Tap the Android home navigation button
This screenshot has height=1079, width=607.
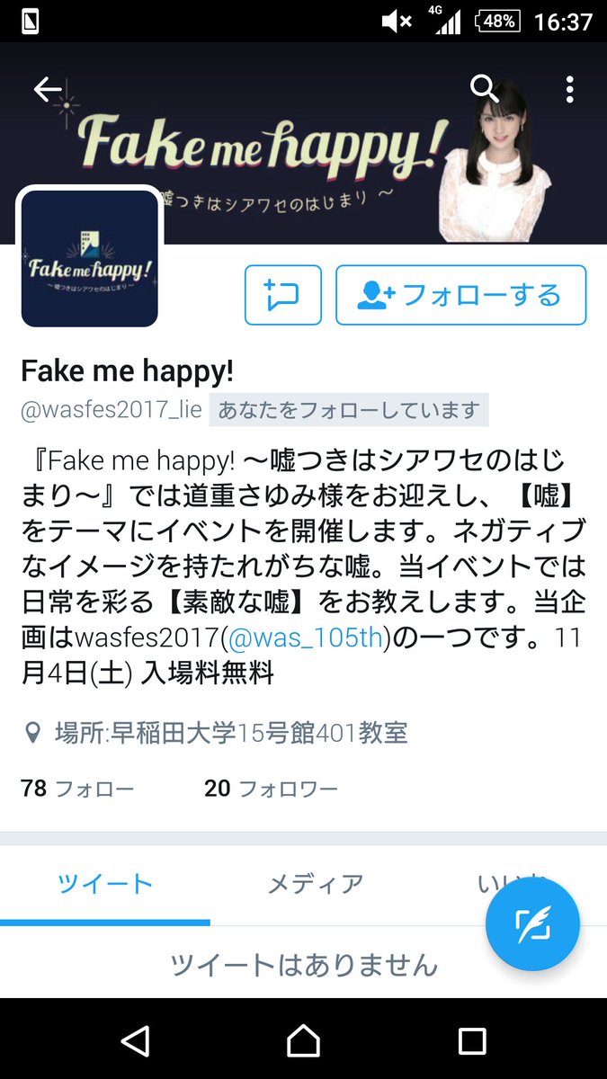(x=303, y=1041)
